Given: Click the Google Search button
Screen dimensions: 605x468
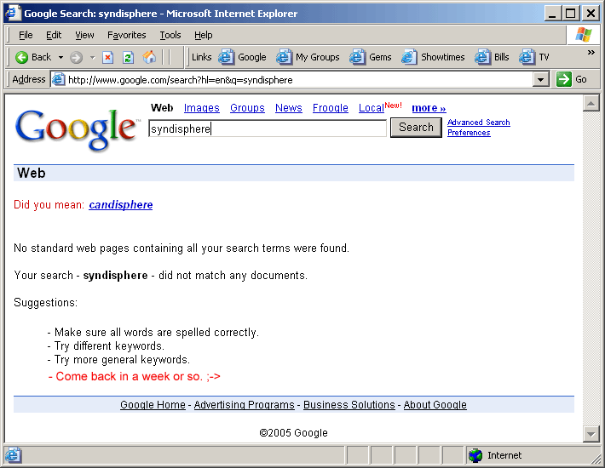Looking at the screenshot, I should pos(416,128).
